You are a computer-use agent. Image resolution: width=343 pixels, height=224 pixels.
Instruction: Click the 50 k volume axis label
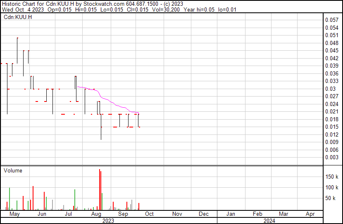click(330, 198)
